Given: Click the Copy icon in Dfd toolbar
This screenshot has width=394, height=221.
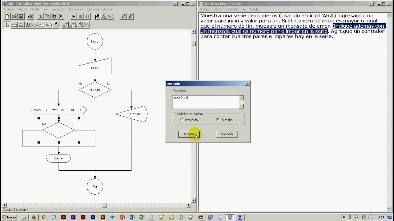Looking at the screenshot, I should (x=47, y=16).
